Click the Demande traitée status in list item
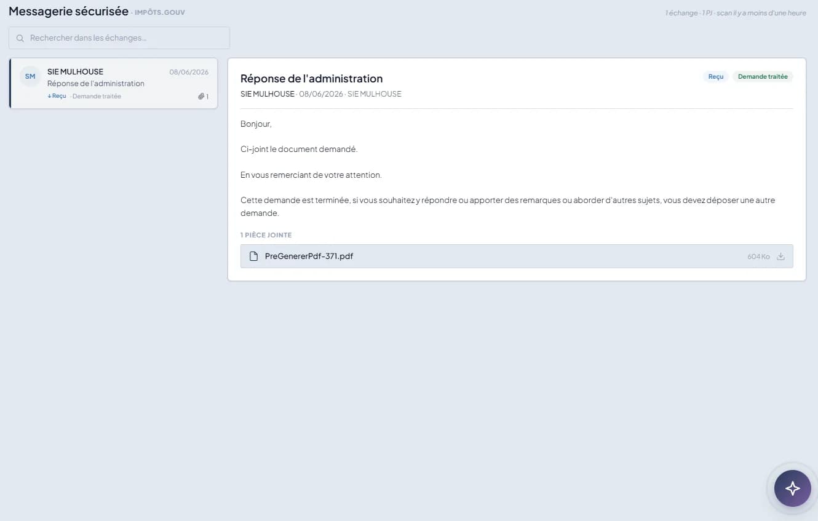 (x=97, y=97)
